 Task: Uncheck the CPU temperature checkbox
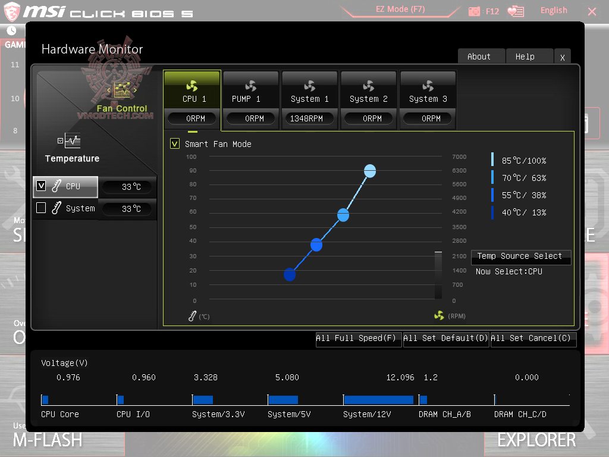(x=41, y=186)
